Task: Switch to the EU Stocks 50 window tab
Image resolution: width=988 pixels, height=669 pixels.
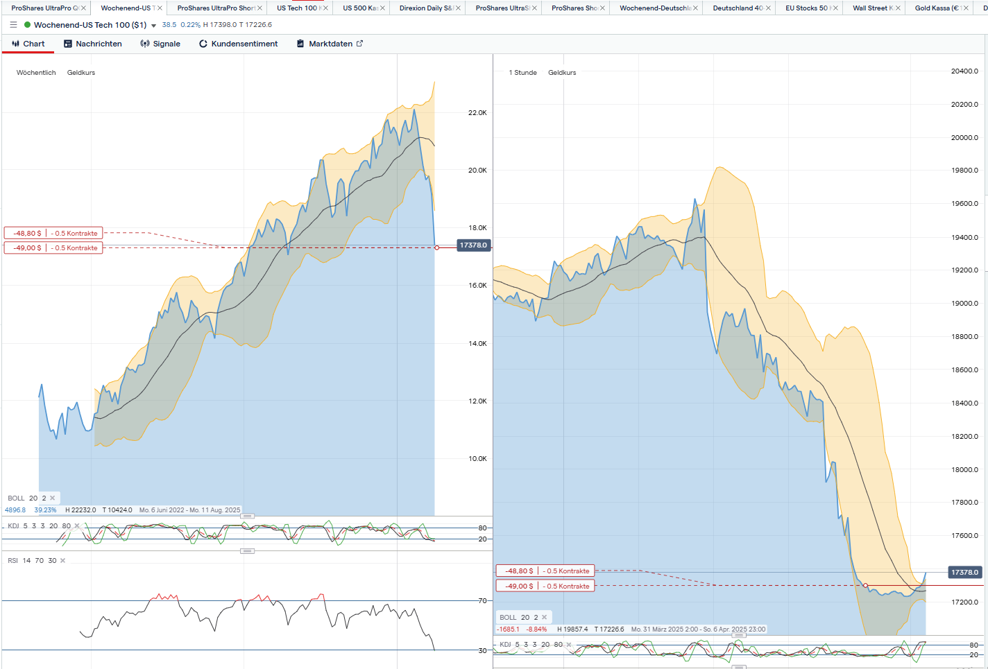Action: 807,8
